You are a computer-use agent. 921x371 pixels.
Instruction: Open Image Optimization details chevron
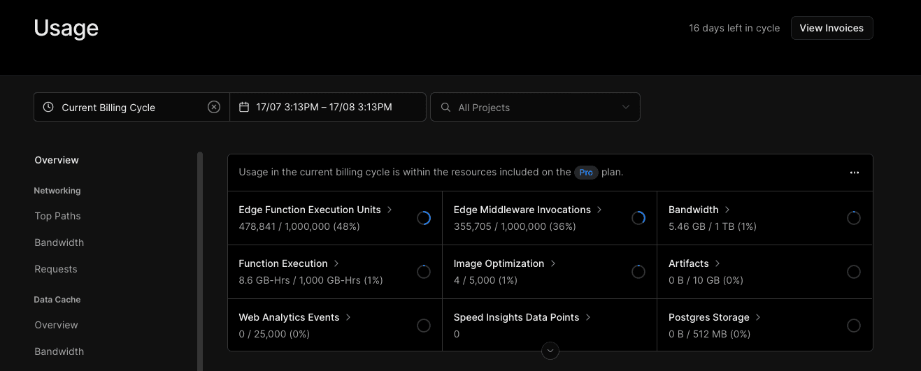(553, 263)
